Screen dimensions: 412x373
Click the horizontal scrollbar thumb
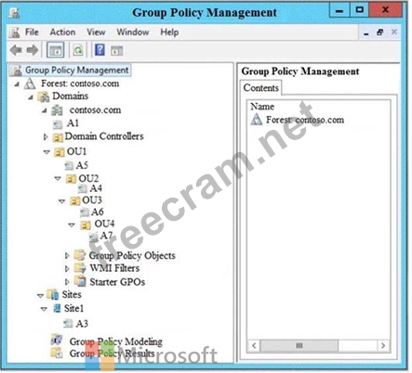[299, 345]
